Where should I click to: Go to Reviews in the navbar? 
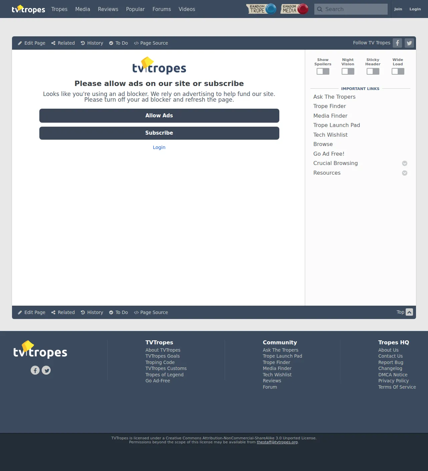108,9
